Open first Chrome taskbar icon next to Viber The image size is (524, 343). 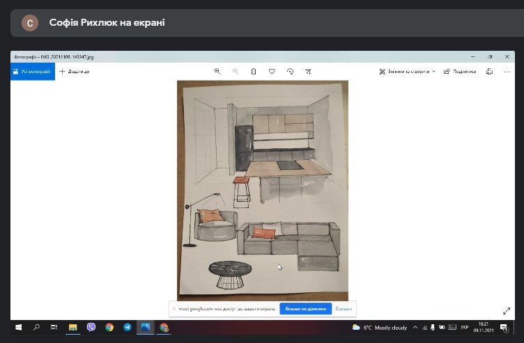109,327
